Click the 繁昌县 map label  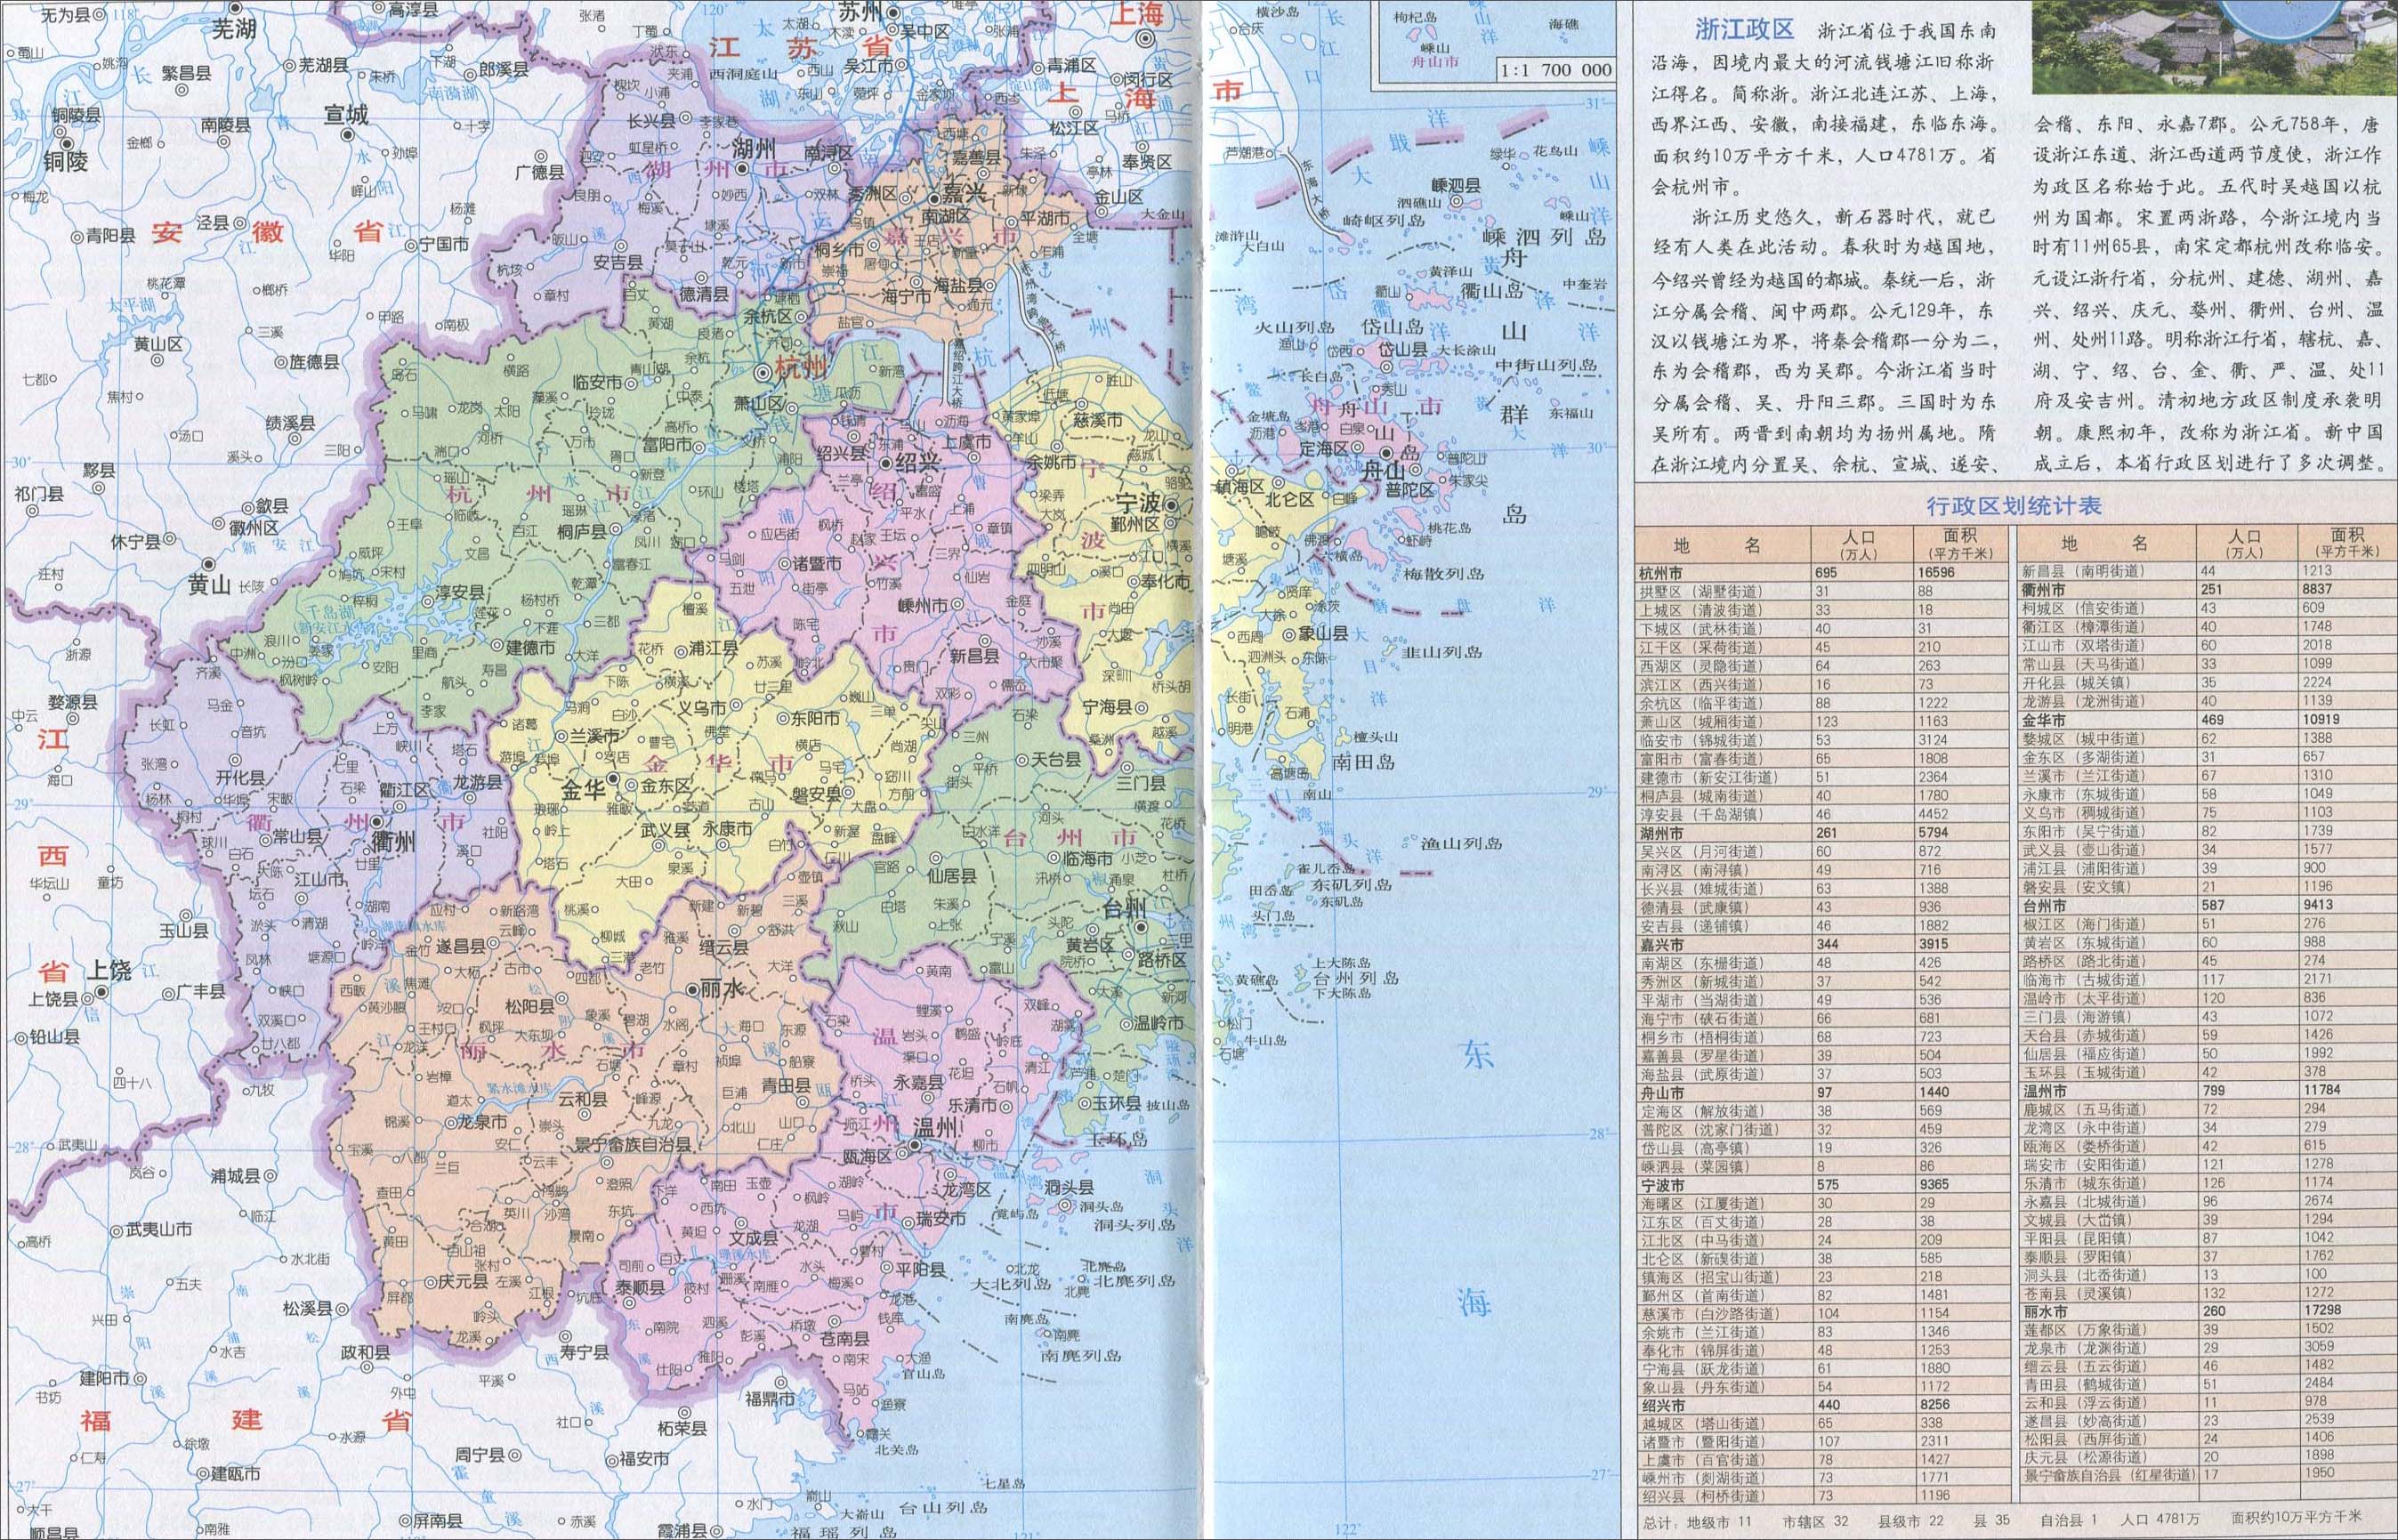point(186,73)
